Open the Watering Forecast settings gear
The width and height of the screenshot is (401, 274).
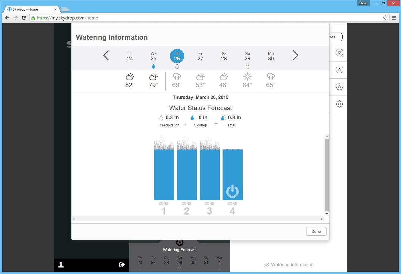click(x=180, y=242)
